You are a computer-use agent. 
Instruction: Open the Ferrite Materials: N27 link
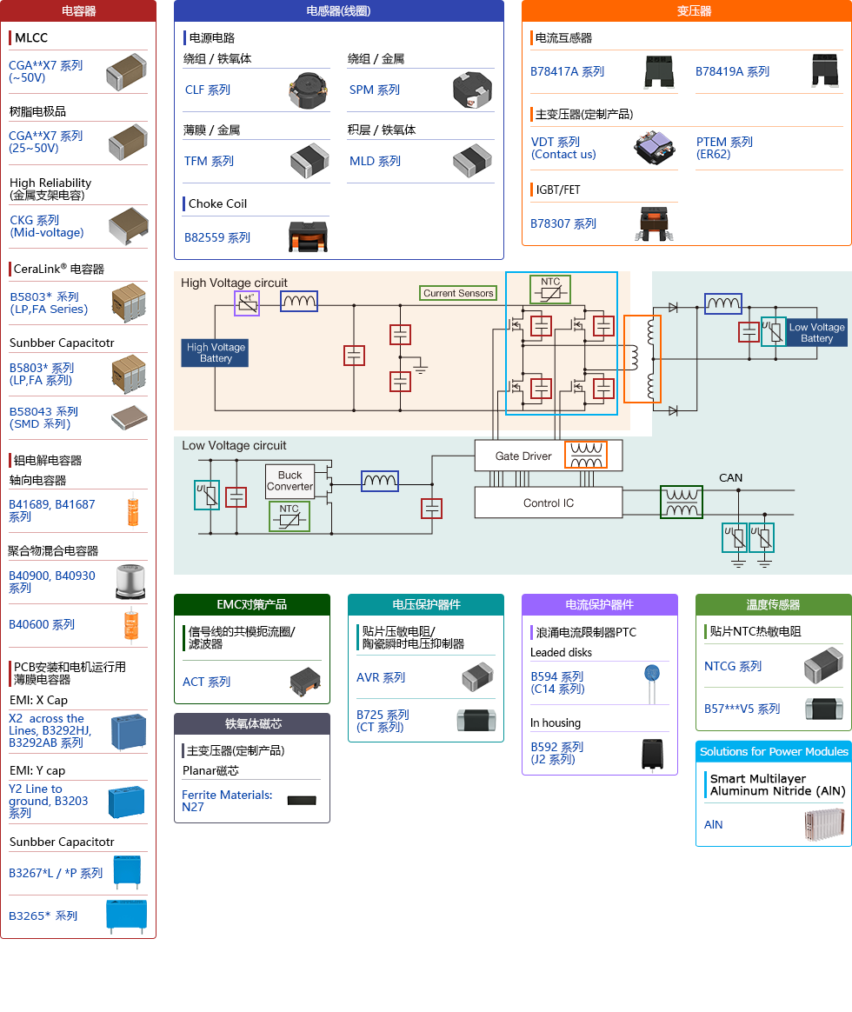(x=227, y=801)
